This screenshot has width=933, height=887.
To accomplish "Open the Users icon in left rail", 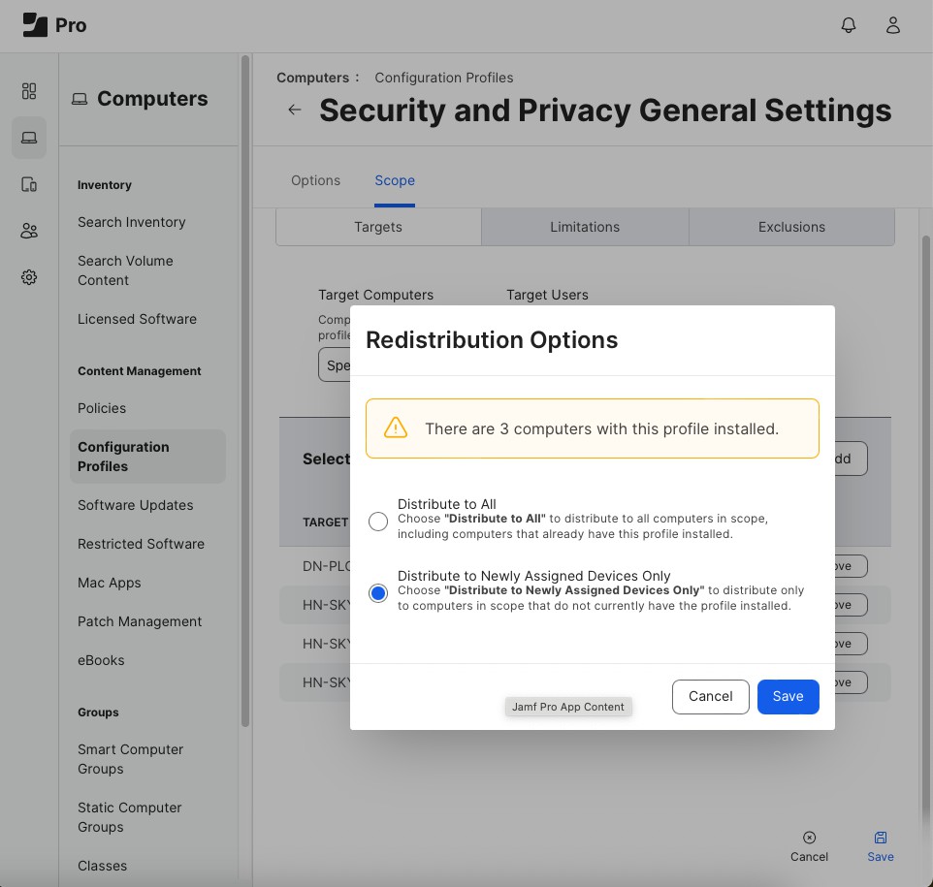I will point(29,231).
